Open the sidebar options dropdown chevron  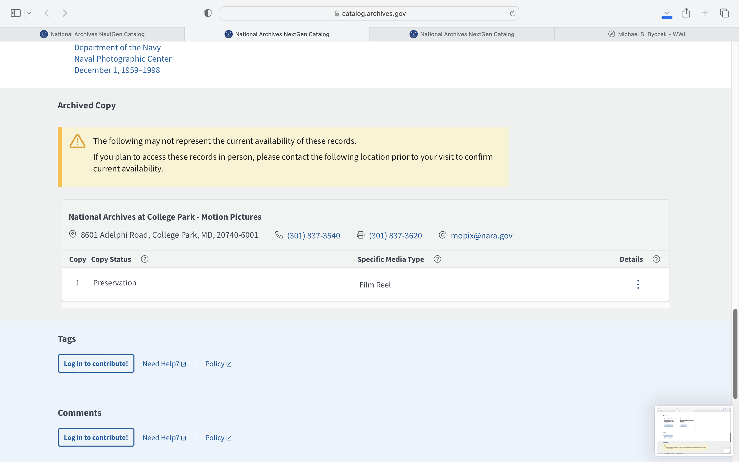click(x=29, y=13)
